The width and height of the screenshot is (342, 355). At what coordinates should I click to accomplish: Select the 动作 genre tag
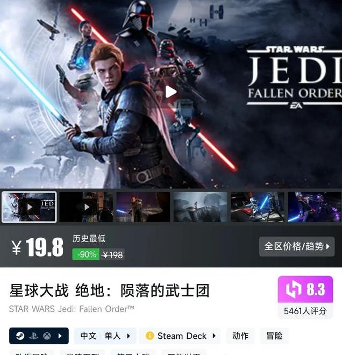coord(240,336)
